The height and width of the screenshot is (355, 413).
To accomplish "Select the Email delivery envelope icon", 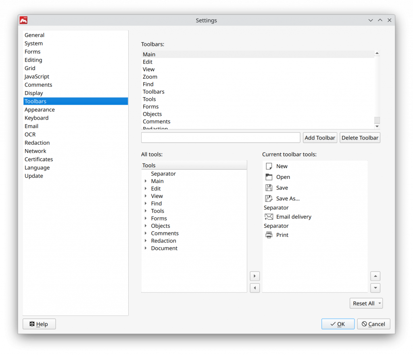I will tap(269, 216).
